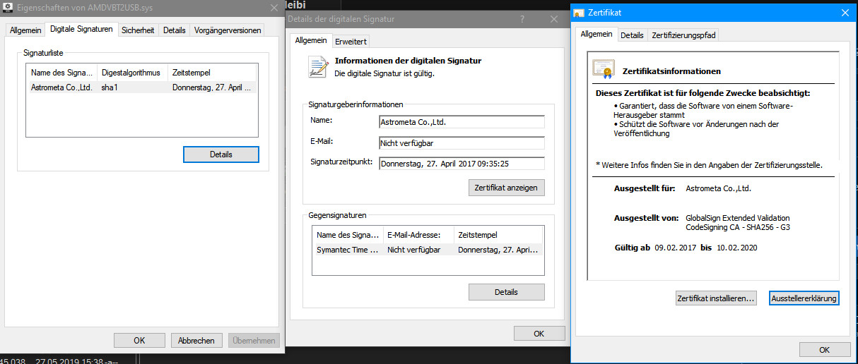This screenshot has height=364, width=858.
Task: Open Allgemein tab in Zertifikat window
Action: [x=597, y=34]
